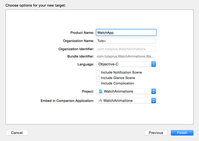The image size is (199, 141).
Task: Click the Xcode project icon beside WatchAnimations
Action: pyautogui.click(x=100, y=91)
